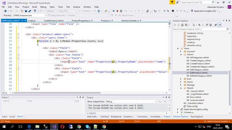Save the current file icon

(26, 11)
